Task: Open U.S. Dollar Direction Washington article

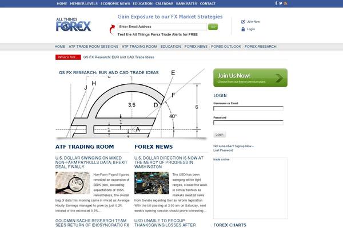Action: (169, 162)
